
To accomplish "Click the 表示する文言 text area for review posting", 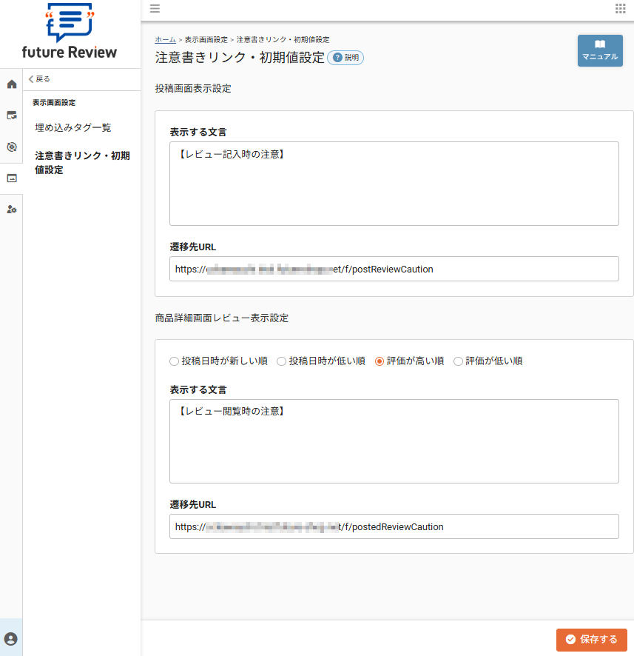I will (394, 183).
